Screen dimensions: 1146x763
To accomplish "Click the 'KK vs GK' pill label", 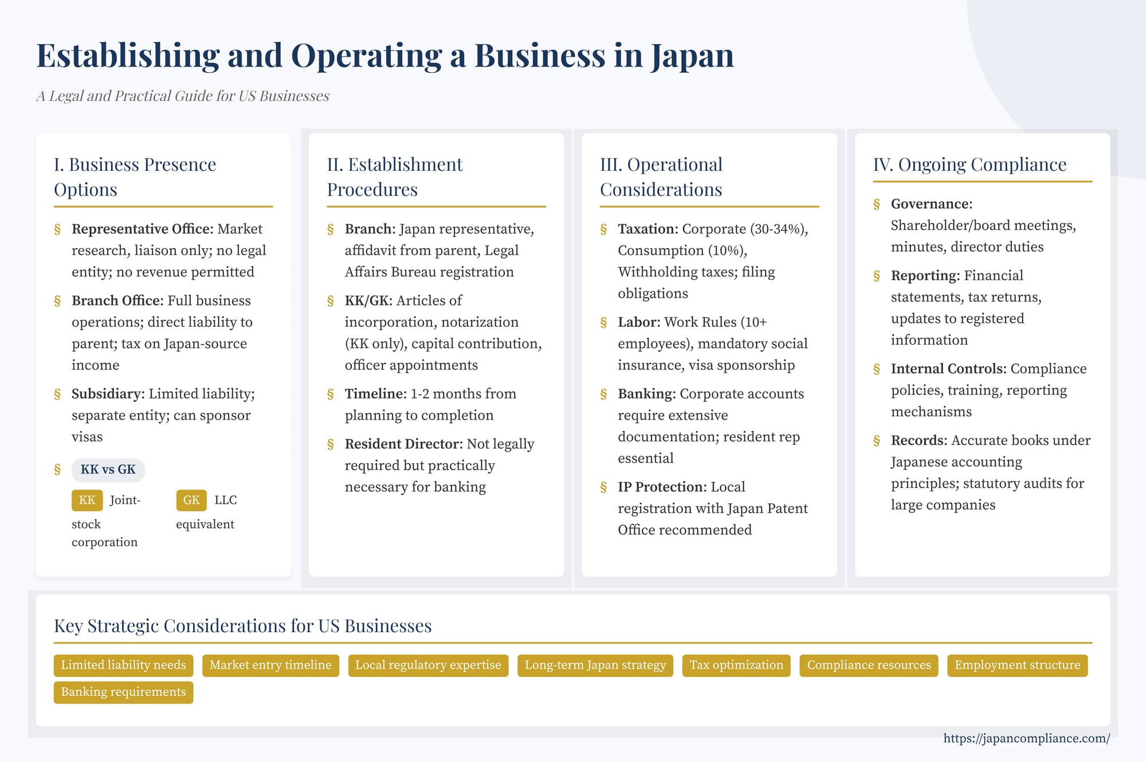I will tap(108, 469).
